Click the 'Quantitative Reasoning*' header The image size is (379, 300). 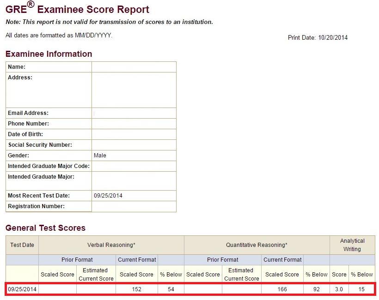click(257, 245)
